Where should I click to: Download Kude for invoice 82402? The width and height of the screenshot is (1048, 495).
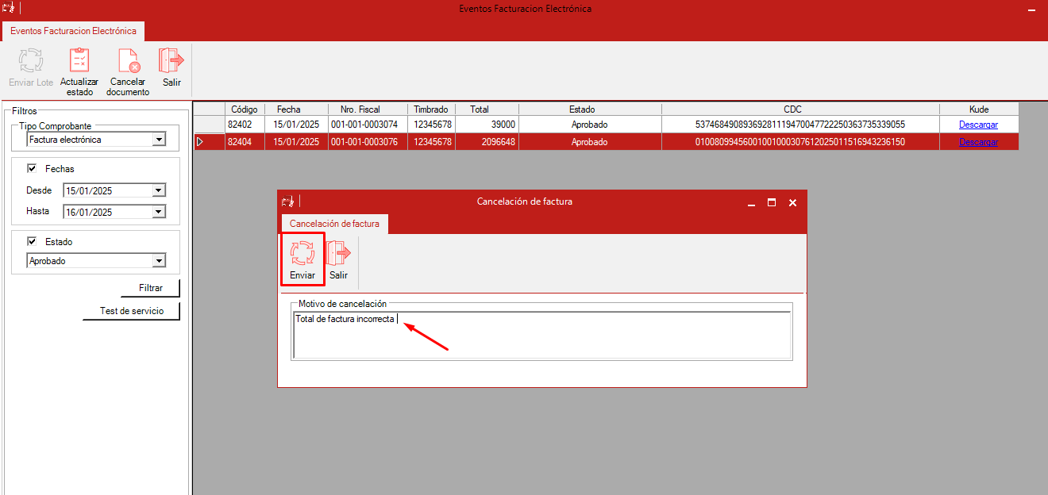pos(978,125)
